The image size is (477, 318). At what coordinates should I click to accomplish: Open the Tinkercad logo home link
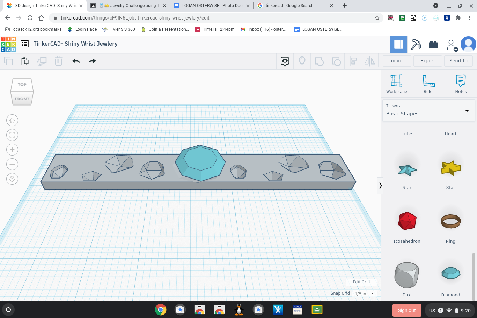tap(8, 44)
